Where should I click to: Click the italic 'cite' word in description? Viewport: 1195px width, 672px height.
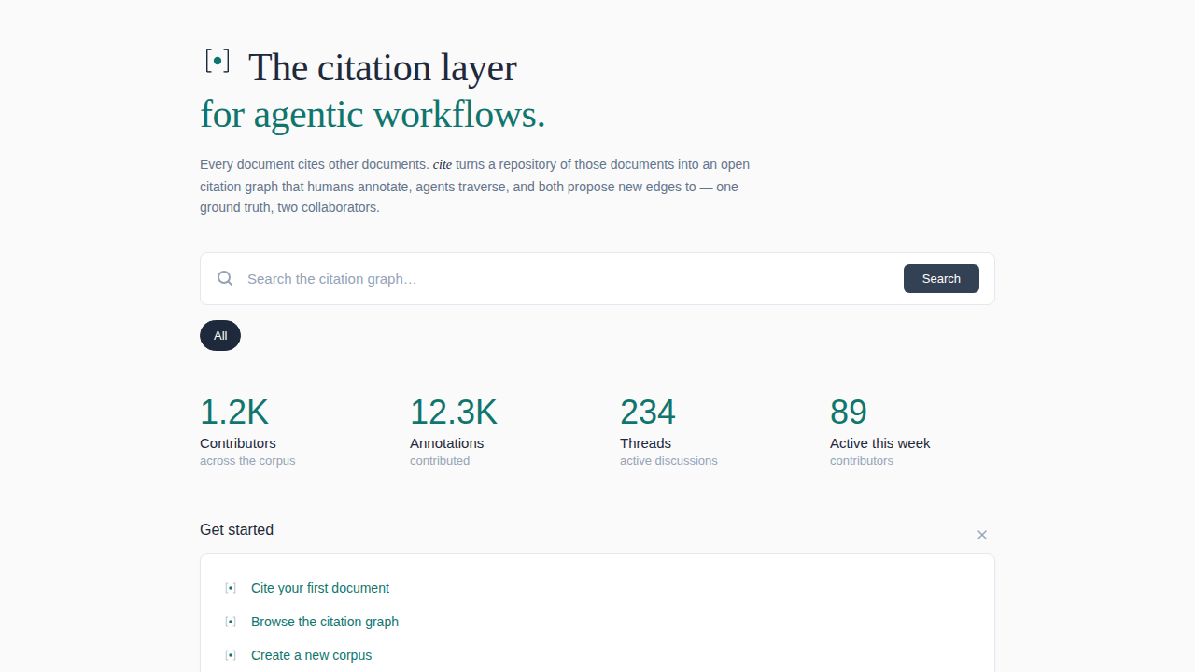[443, 164]
